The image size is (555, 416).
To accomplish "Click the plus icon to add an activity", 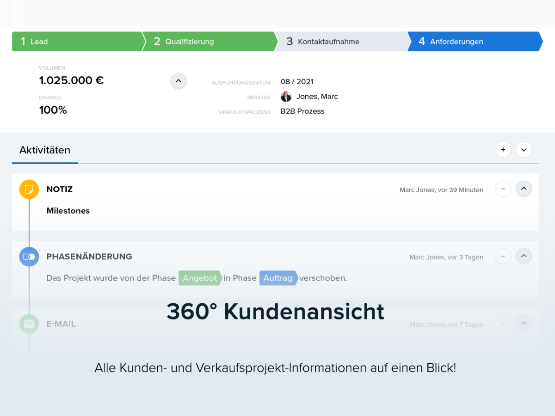I will (x=503, y=149).
